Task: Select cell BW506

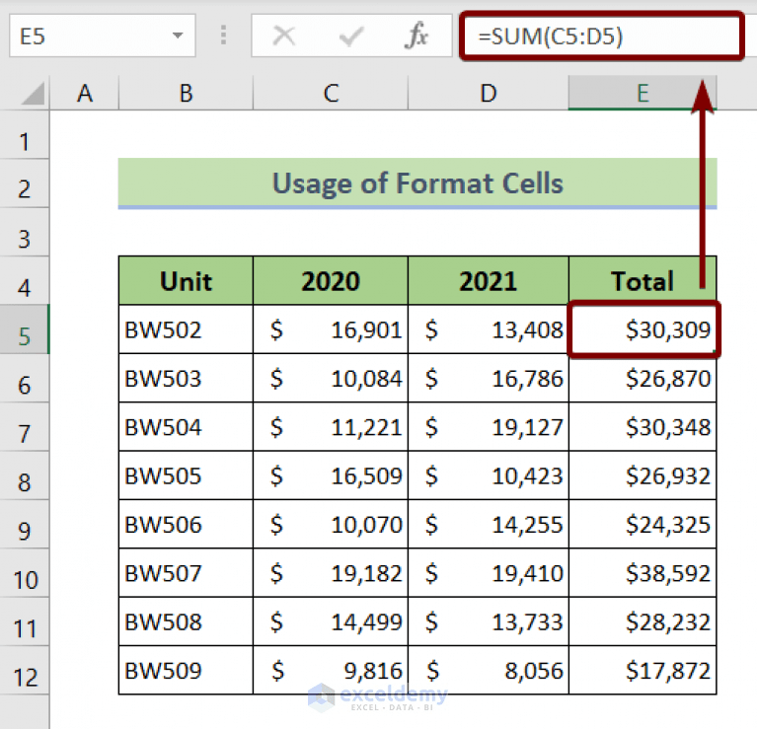Action: pyautogui.click(x=186, y=525)
